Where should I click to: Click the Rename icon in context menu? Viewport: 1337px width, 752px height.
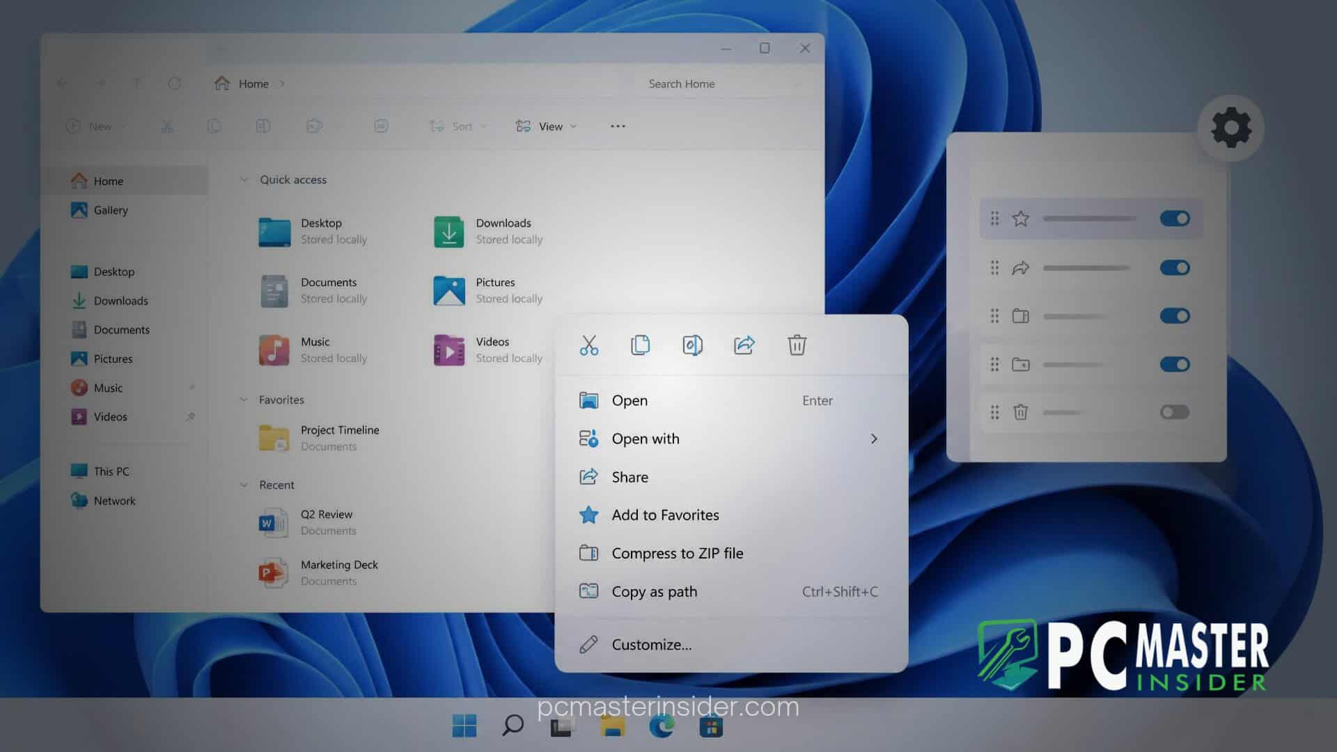click(692, 345)
